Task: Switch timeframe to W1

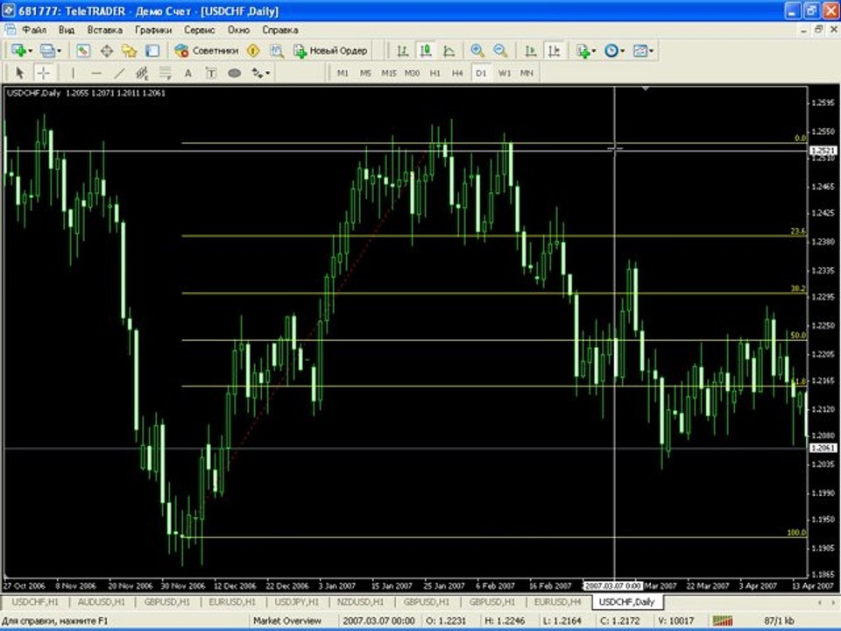Action: (x=505, y=73)
